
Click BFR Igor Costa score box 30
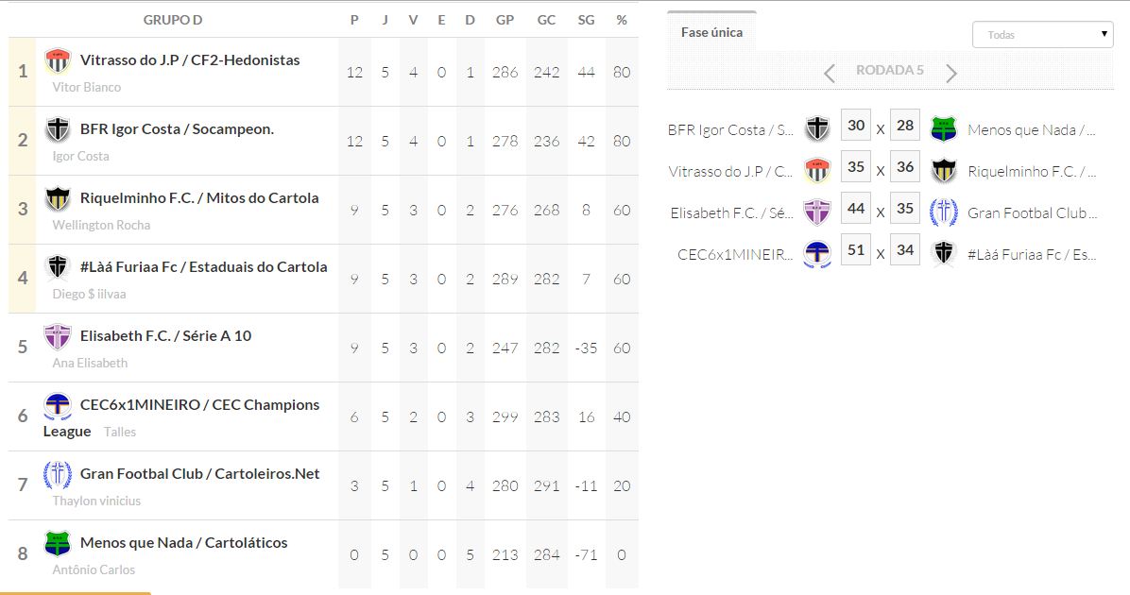click(x=856, y=126)
